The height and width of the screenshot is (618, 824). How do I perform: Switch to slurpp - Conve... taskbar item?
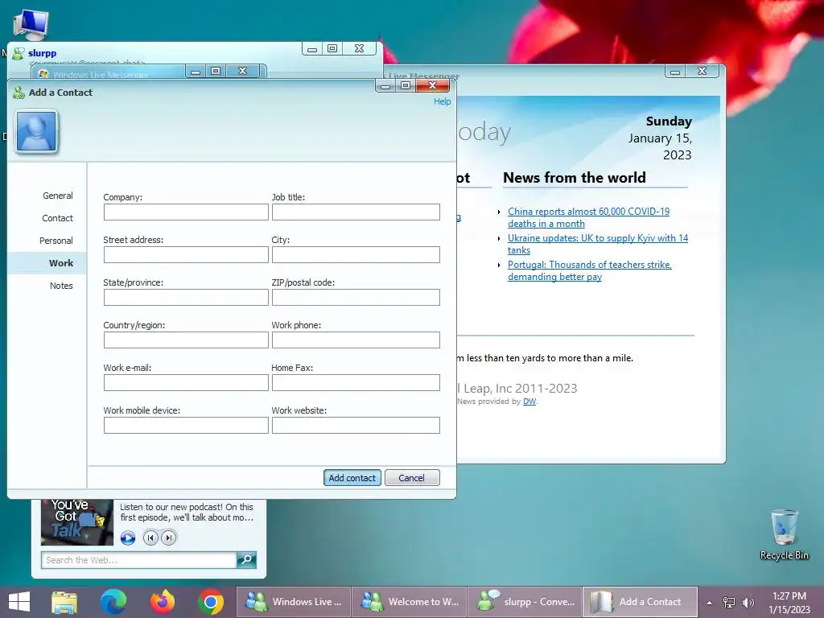tap(525, 602)
